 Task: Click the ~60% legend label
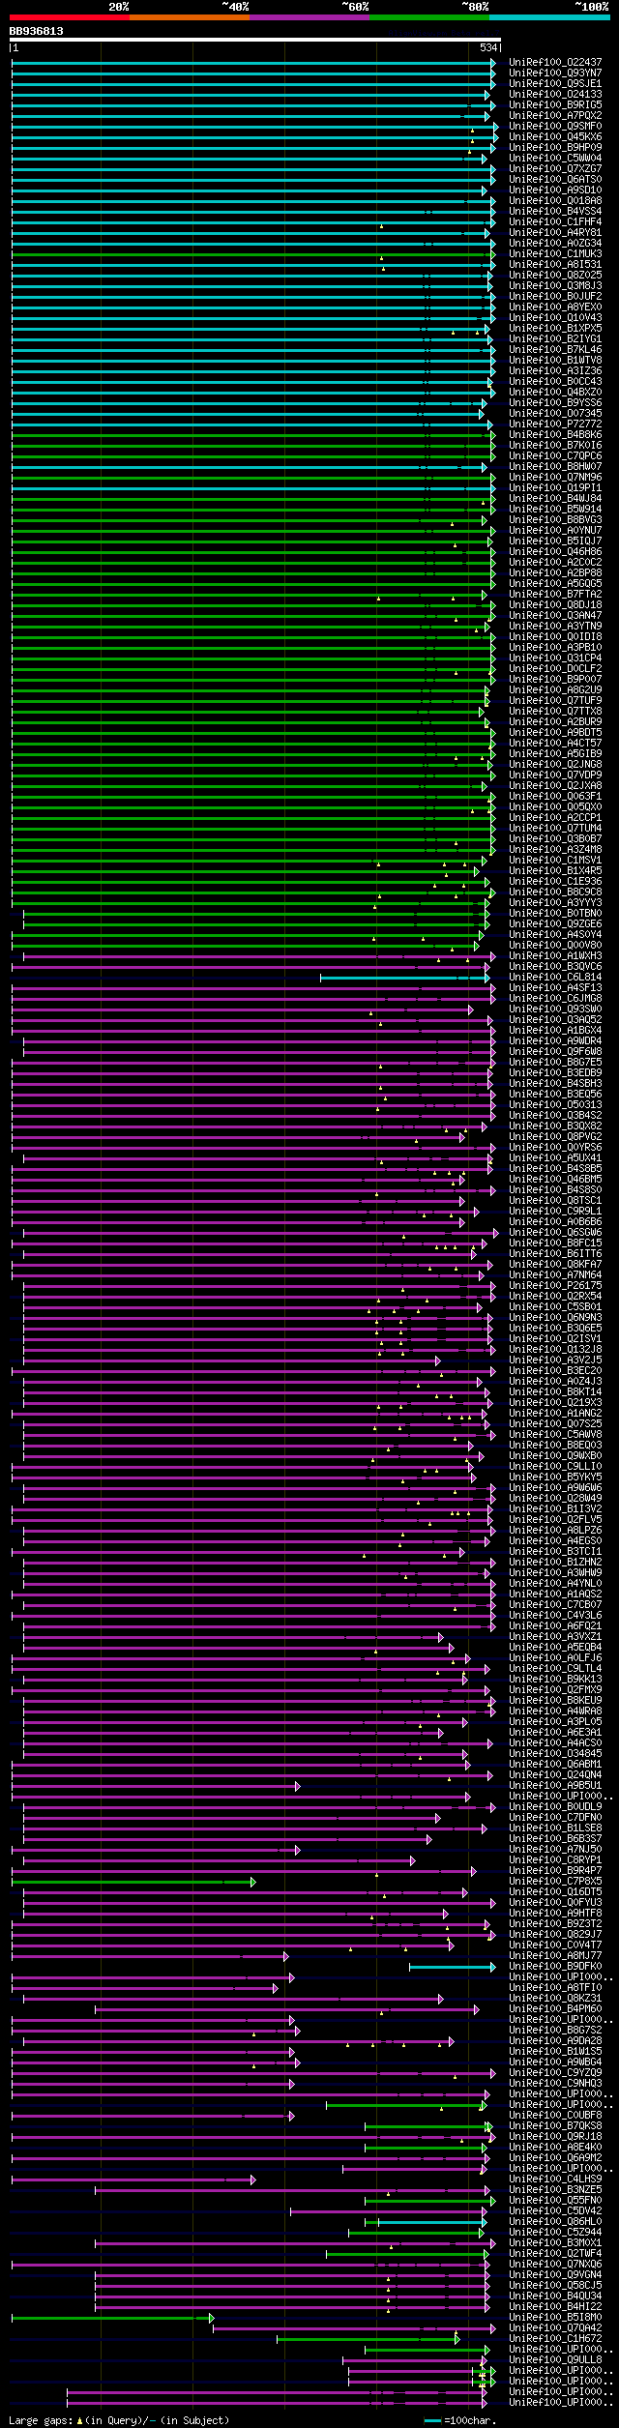[x=354, y=7]
